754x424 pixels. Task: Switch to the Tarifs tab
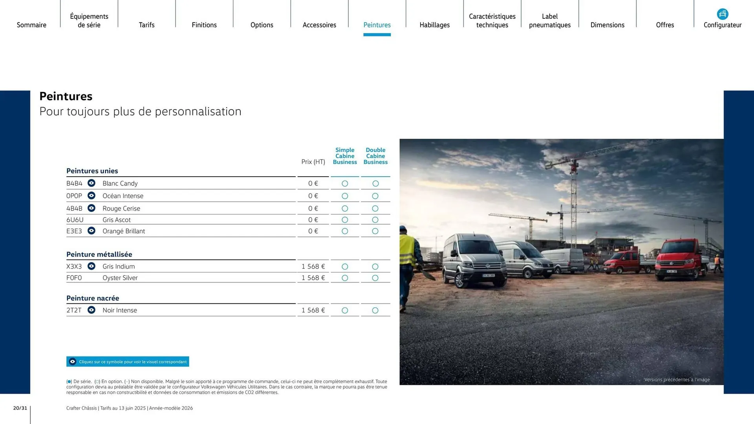click(x=146, y=25)
